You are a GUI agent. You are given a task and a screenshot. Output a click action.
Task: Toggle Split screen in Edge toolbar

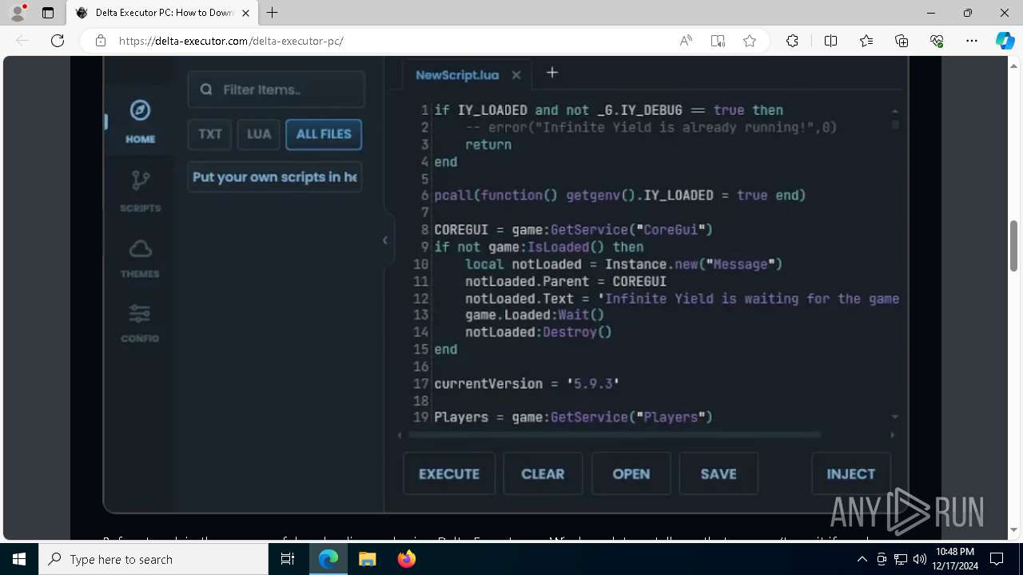(x=830, y=41)
